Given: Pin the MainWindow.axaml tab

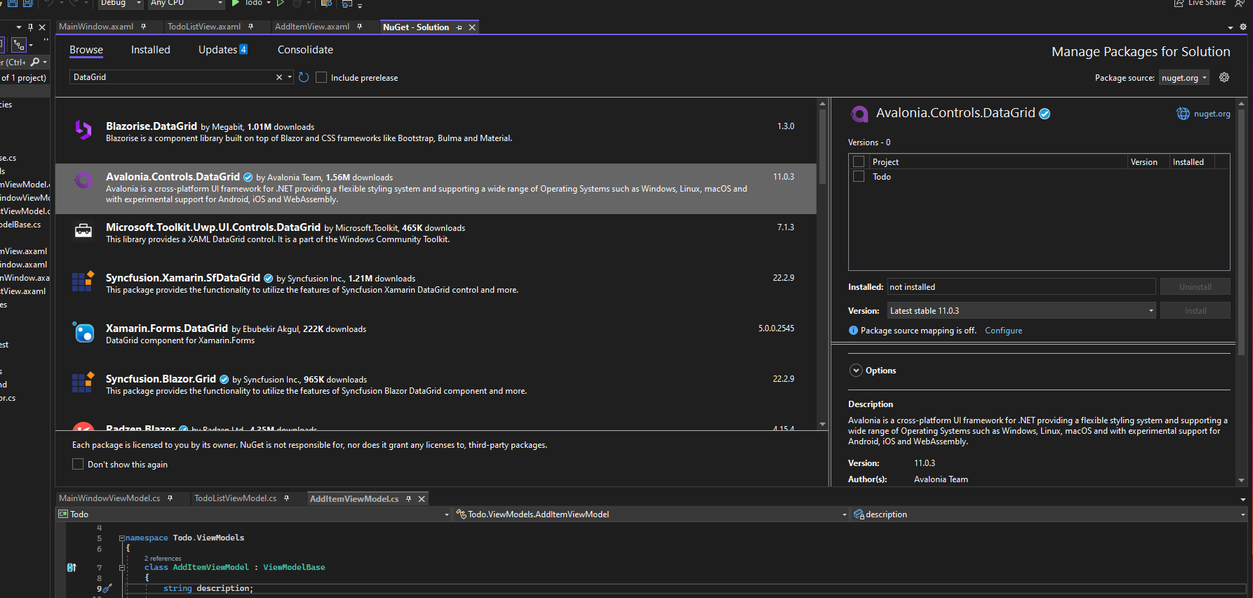Looking at the screenshot, I should tap(143, 27).
